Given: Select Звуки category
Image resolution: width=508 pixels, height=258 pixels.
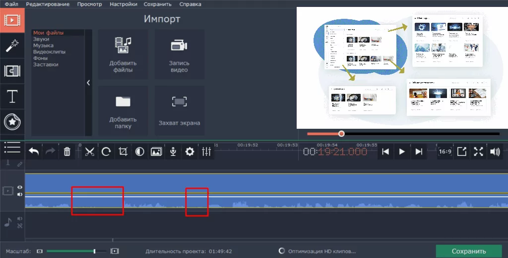Looking at the screenshot, I should click(41, 39).
